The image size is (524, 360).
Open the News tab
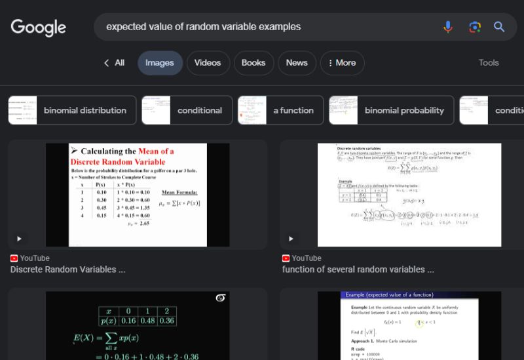297,63
